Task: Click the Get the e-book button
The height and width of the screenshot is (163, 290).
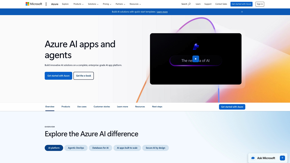Action: click(84, 76)
